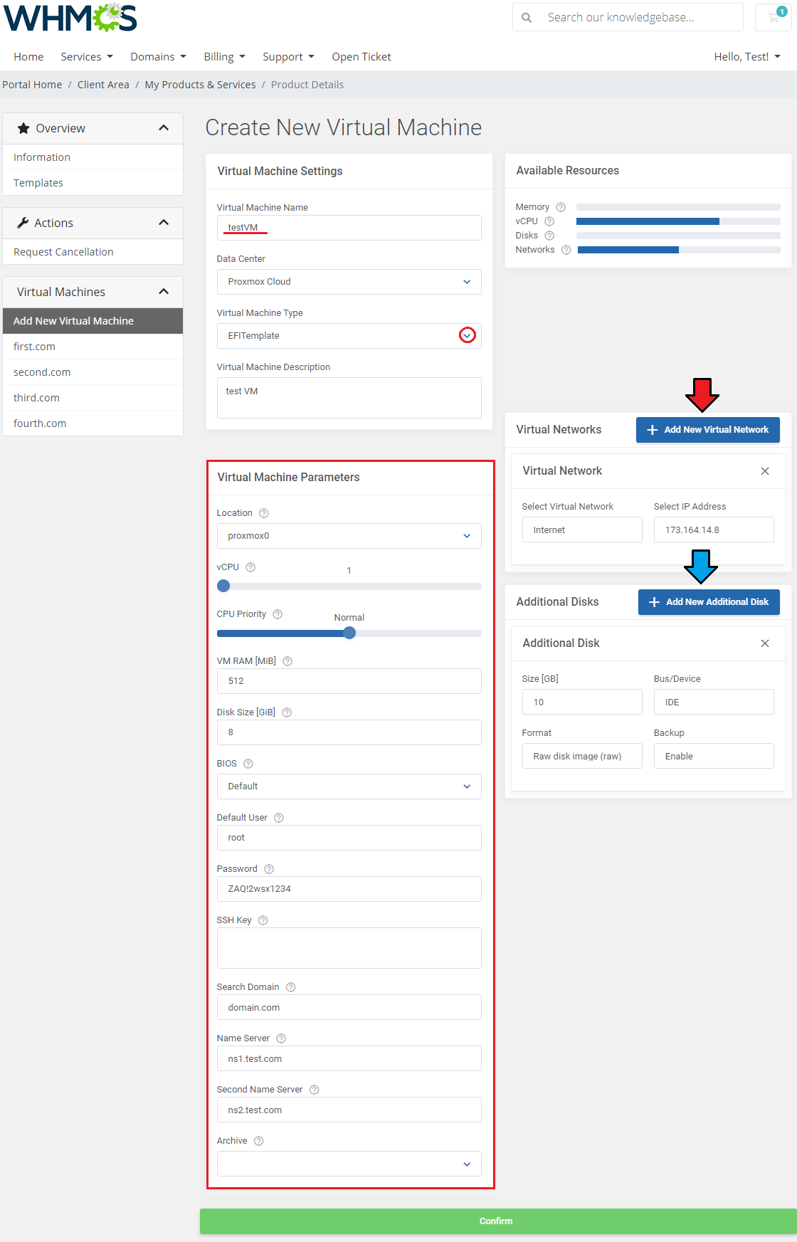797x1242 pixels.
Task: Click the Location help icon
Action: (264, 513)
